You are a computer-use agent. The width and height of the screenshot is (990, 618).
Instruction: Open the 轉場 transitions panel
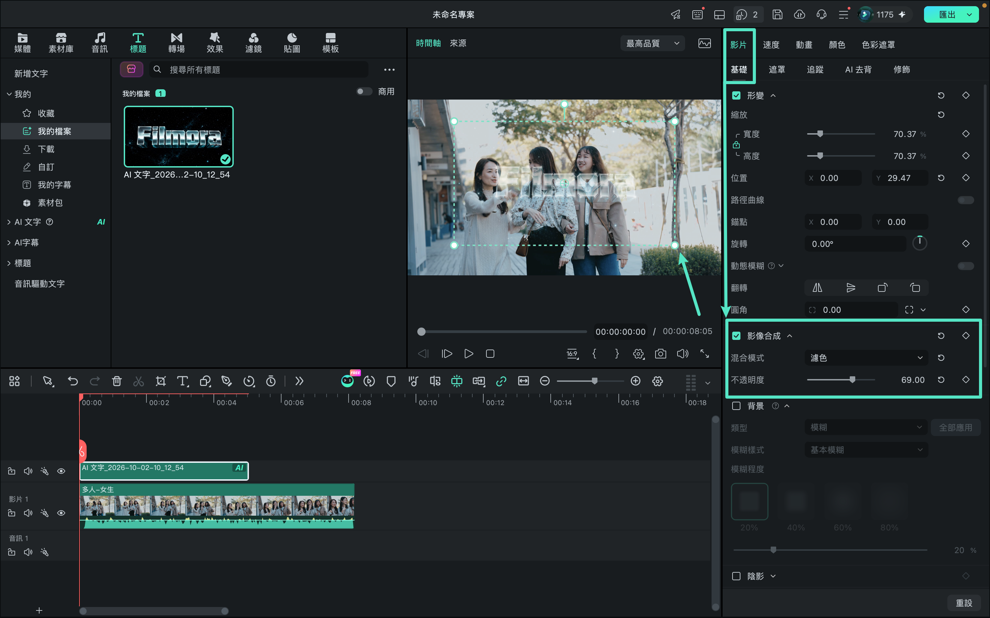point(176,43)
